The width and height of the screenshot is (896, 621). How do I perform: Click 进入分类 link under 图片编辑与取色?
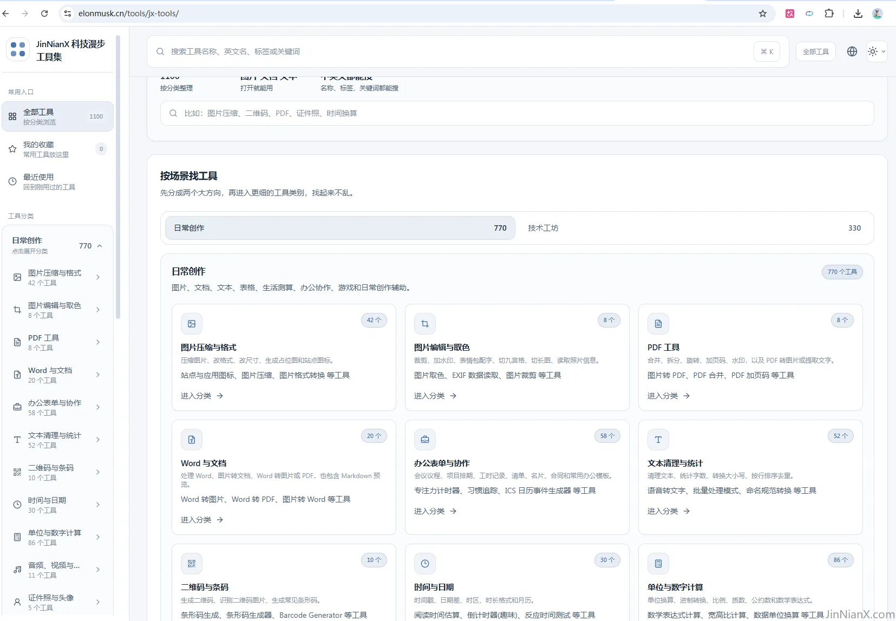[435, 396]
